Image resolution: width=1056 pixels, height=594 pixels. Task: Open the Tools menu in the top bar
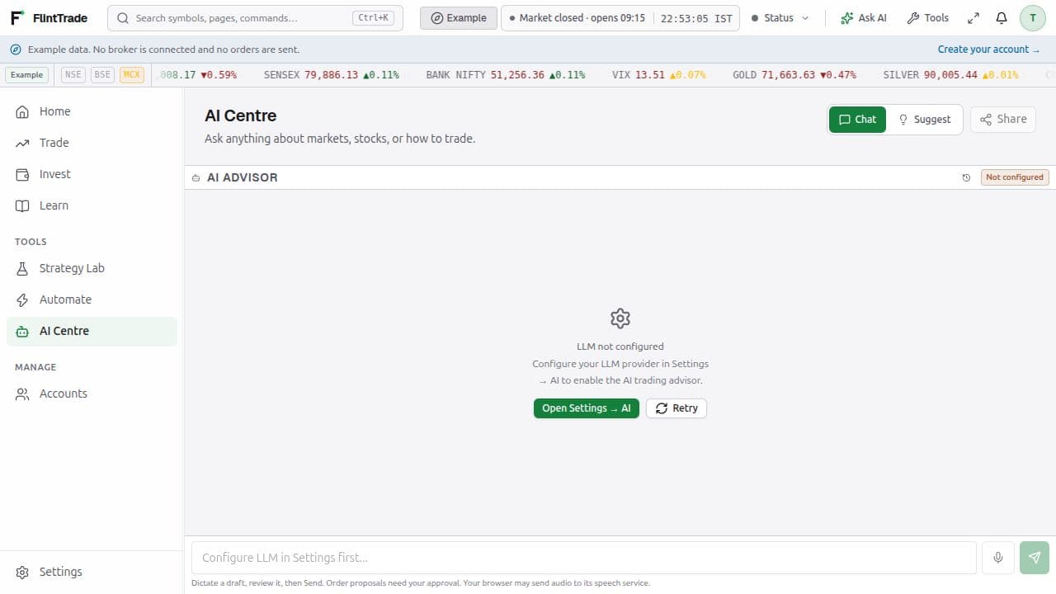927,18
